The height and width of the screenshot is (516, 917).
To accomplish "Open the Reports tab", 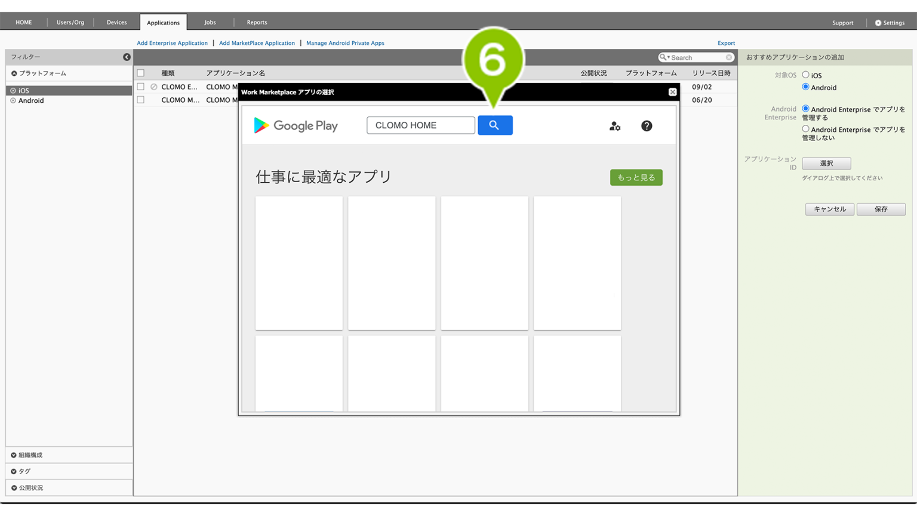I will pos(257,23).
